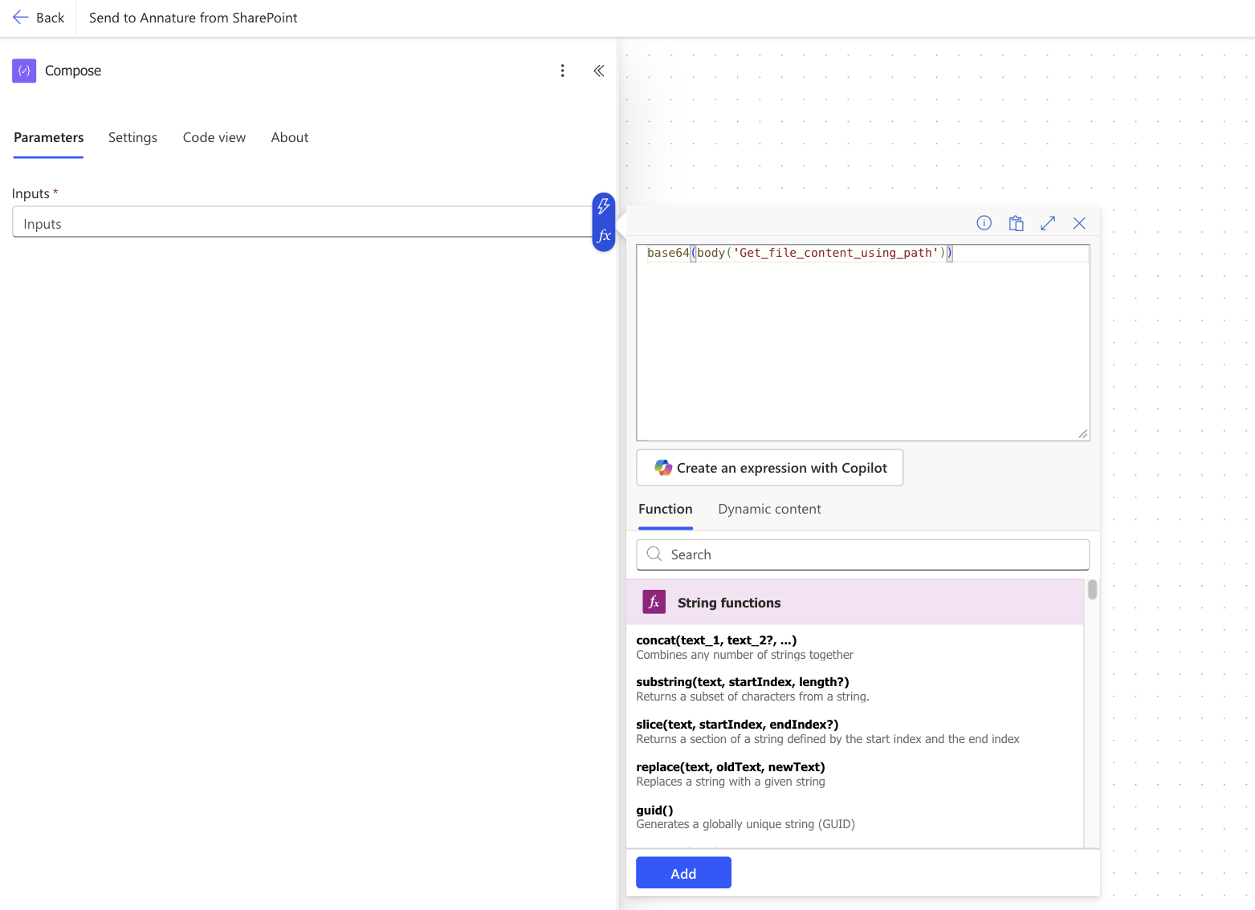This screenshot has width=1255, height=910.
Task: Collapse the Compose panel with double chevron
Action: click(x=598, y=71)
